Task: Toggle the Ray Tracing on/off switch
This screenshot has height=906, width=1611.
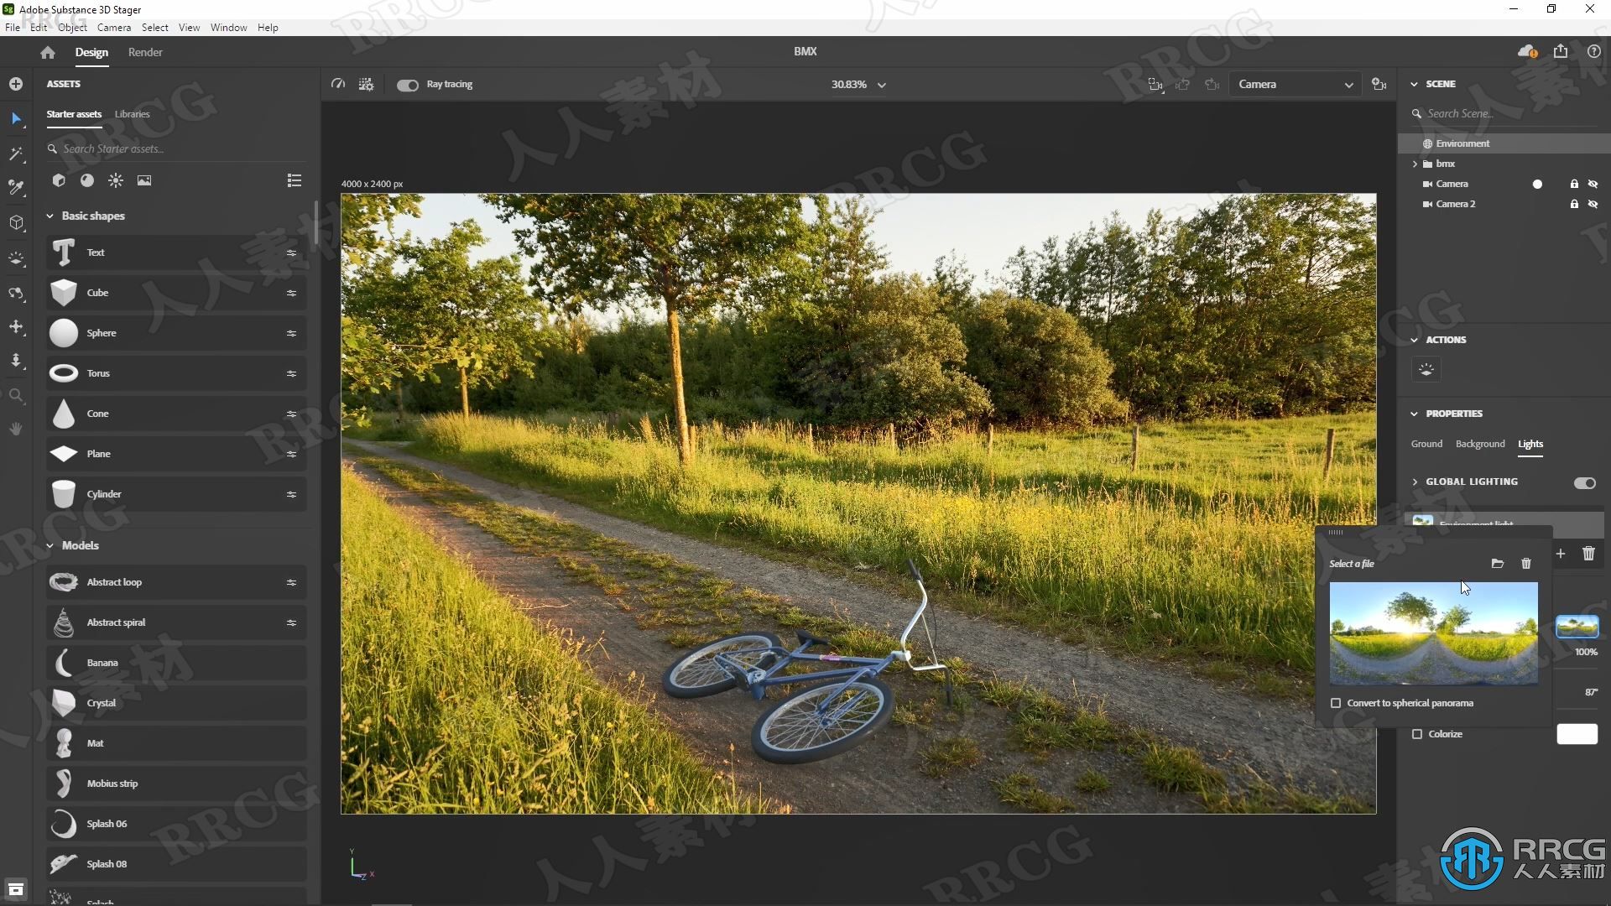Action: pyautogui.click(x=409, y=84)
